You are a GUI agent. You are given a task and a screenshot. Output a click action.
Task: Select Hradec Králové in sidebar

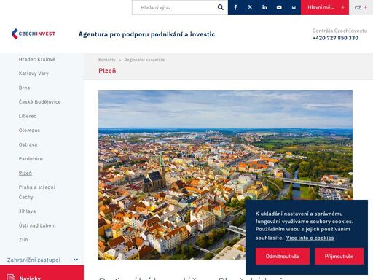coord(37,59)
